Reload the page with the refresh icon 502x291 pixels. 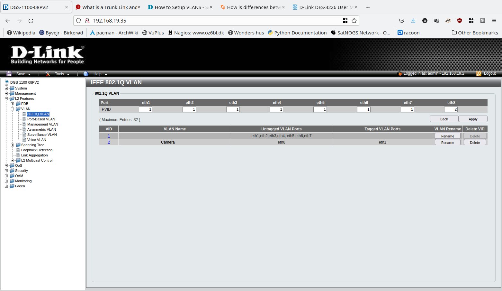click(x=31, y=21)
